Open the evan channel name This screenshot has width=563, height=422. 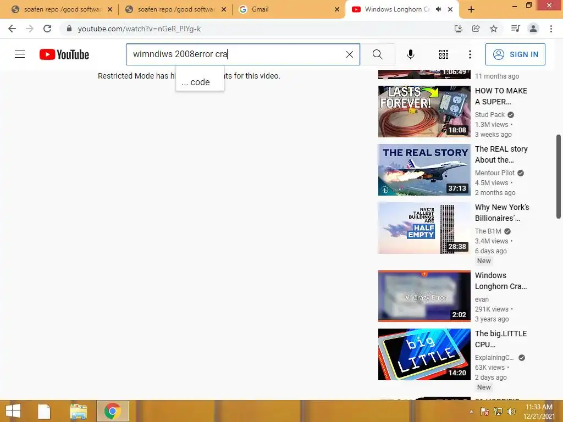coord(482,299)
